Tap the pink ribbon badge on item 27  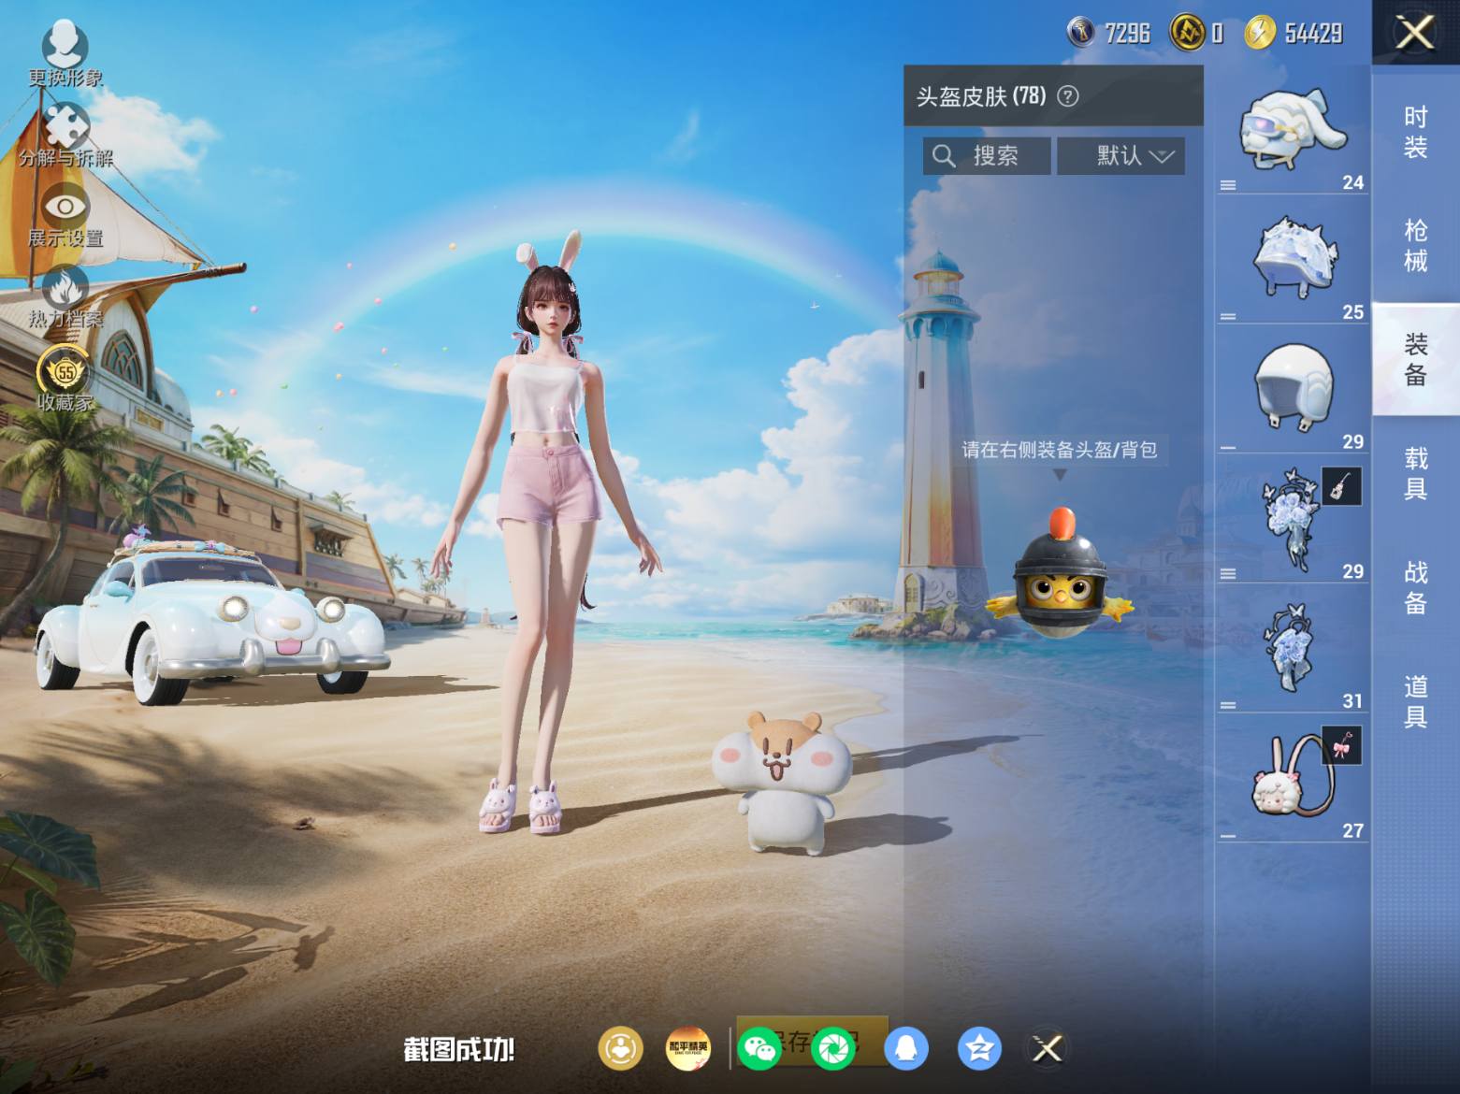coord(1341,745)
